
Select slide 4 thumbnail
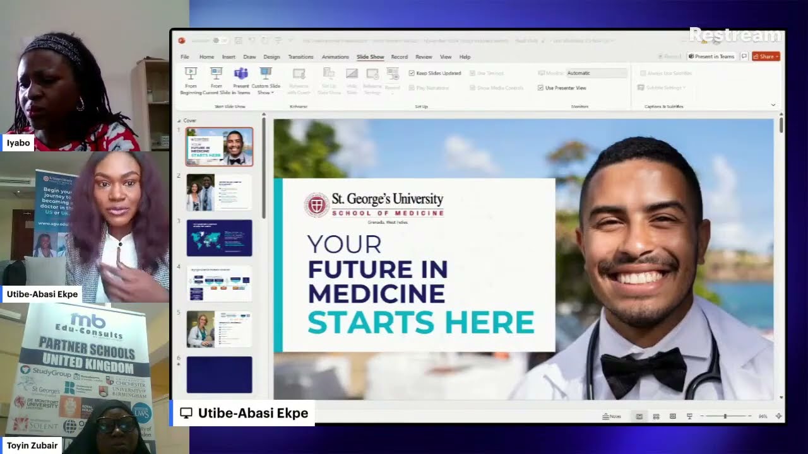pyautogui.click(x=219, y=283)
